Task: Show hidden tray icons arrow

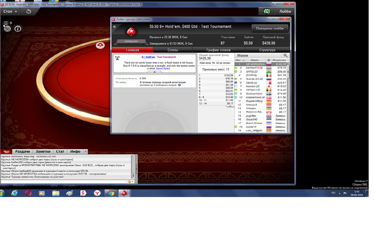Action: pos(339,193)
